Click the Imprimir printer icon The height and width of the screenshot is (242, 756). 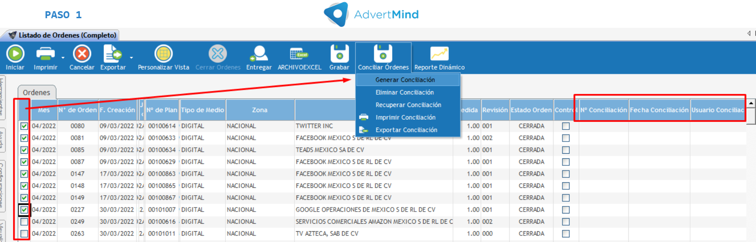point(45,54)
